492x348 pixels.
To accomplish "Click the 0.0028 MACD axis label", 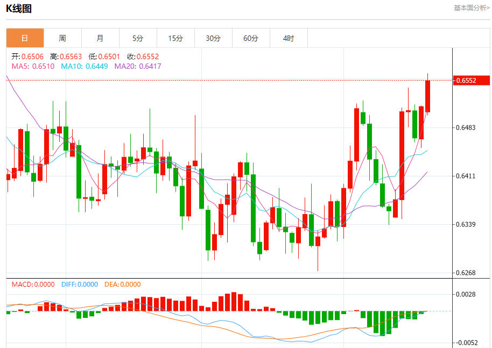I will [466, 294].
